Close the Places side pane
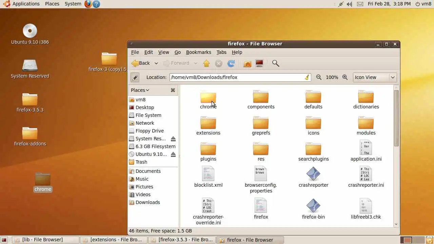Viewport: 434px width, 244px height. (173, 90)
